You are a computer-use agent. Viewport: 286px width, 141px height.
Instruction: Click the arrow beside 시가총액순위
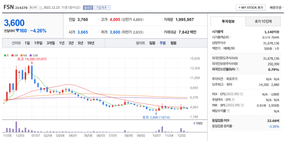pos(230,37)
